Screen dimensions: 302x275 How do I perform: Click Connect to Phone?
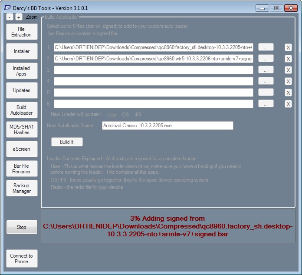[x=22, y=258]
